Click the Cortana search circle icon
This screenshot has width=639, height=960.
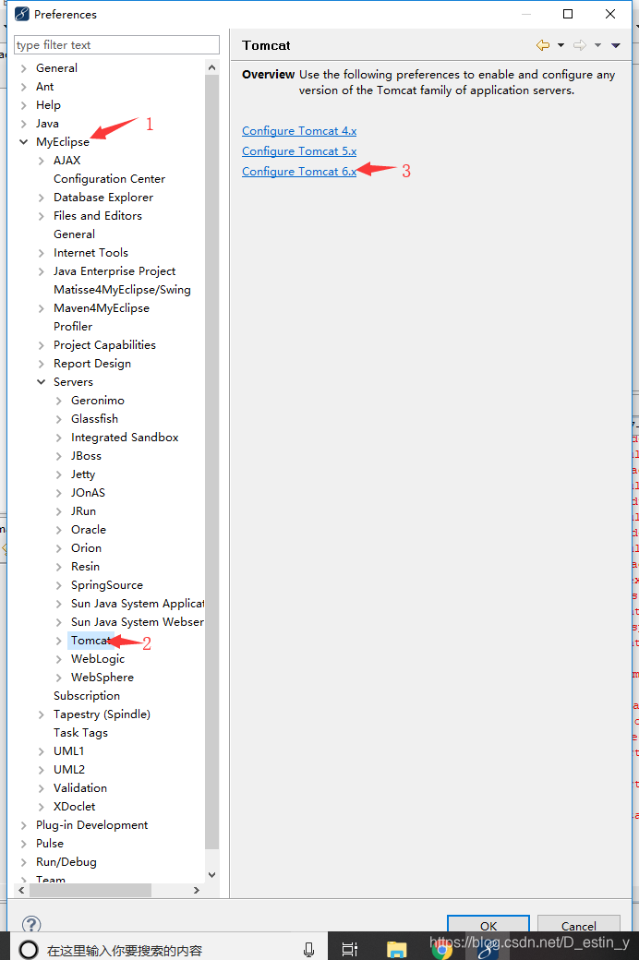tap(29, 950)
